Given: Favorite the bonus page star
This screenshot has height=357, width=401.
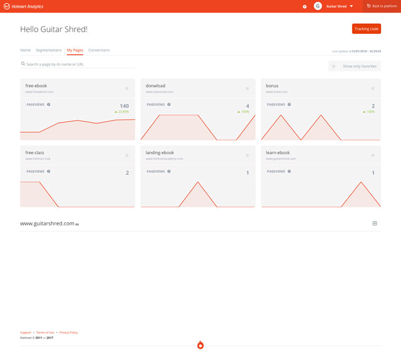Looking at the screenshot, I should tap(373, 88).
